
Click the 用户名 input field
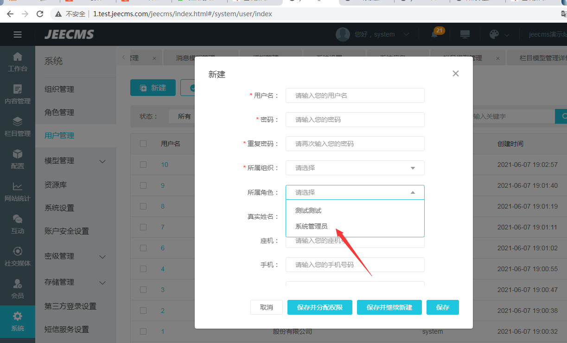[355, 95]
